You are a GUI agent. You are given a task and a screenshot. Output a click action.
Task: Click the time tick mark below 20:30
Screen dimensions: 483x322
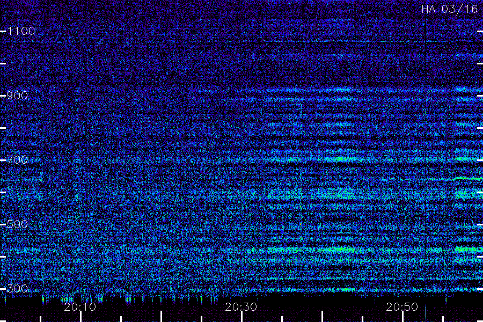point(242,317)
